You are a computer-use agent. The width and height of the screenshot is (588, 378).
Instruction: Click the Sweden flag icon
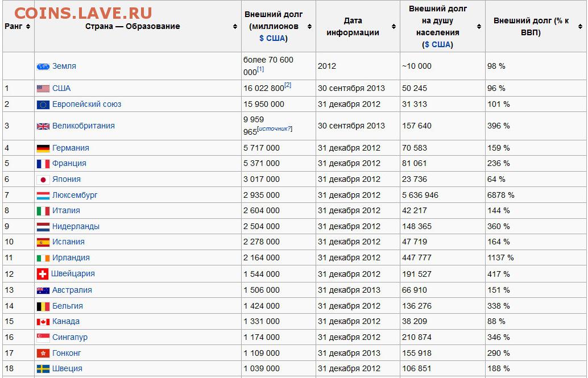pyautogui.click(x=43, y=369)
